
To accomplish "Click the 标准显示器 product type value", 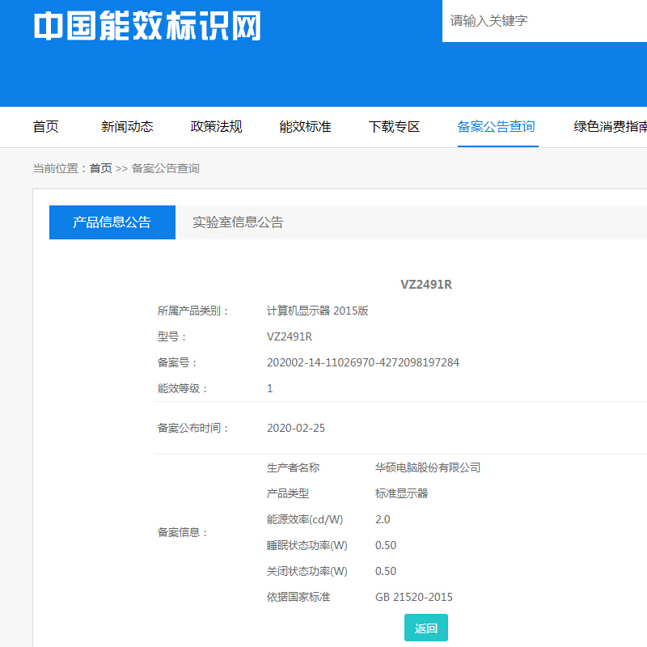I will (401, 493).
